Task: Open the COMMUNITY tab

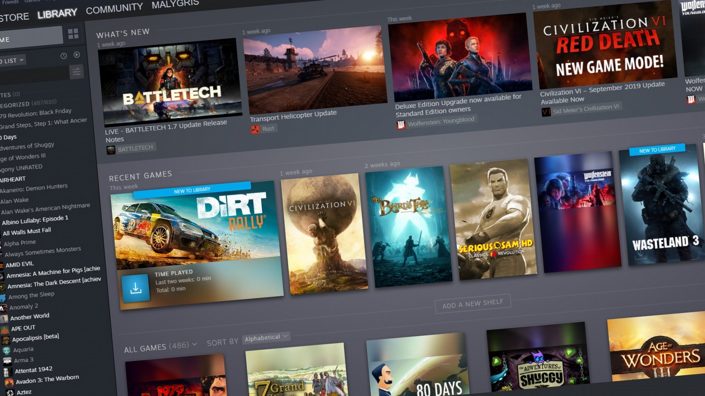Action: pyautogui.click(x=114, y=9)
